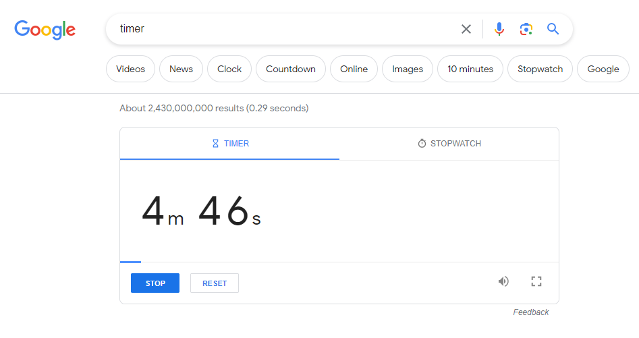Clear the search box with X icon
639x338 pixels.
466,29
